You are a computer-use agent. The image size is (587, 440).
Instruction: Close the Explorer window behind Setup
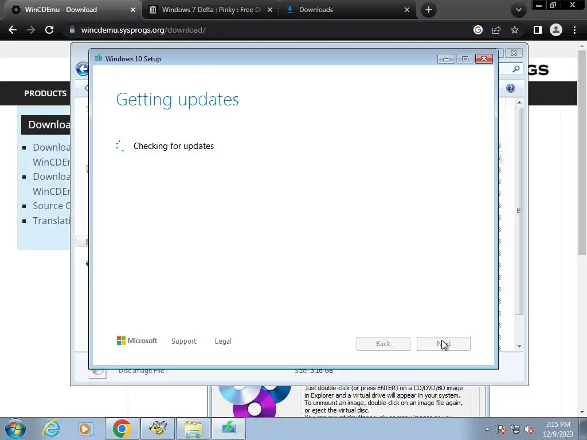514,53
